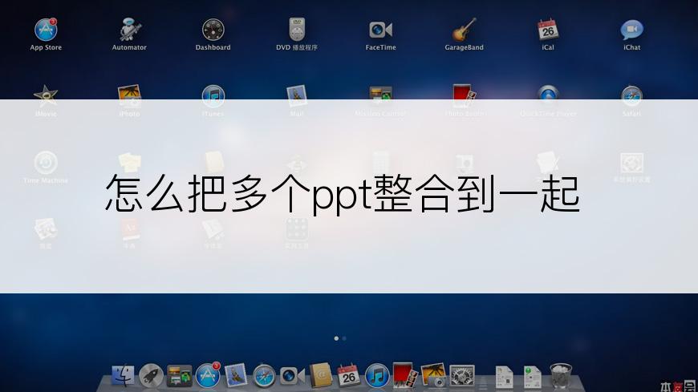The width and height of the screenshot is (698, 392).
Task: Open iCal from the Launchpad grid
Action: pos(548,30)
